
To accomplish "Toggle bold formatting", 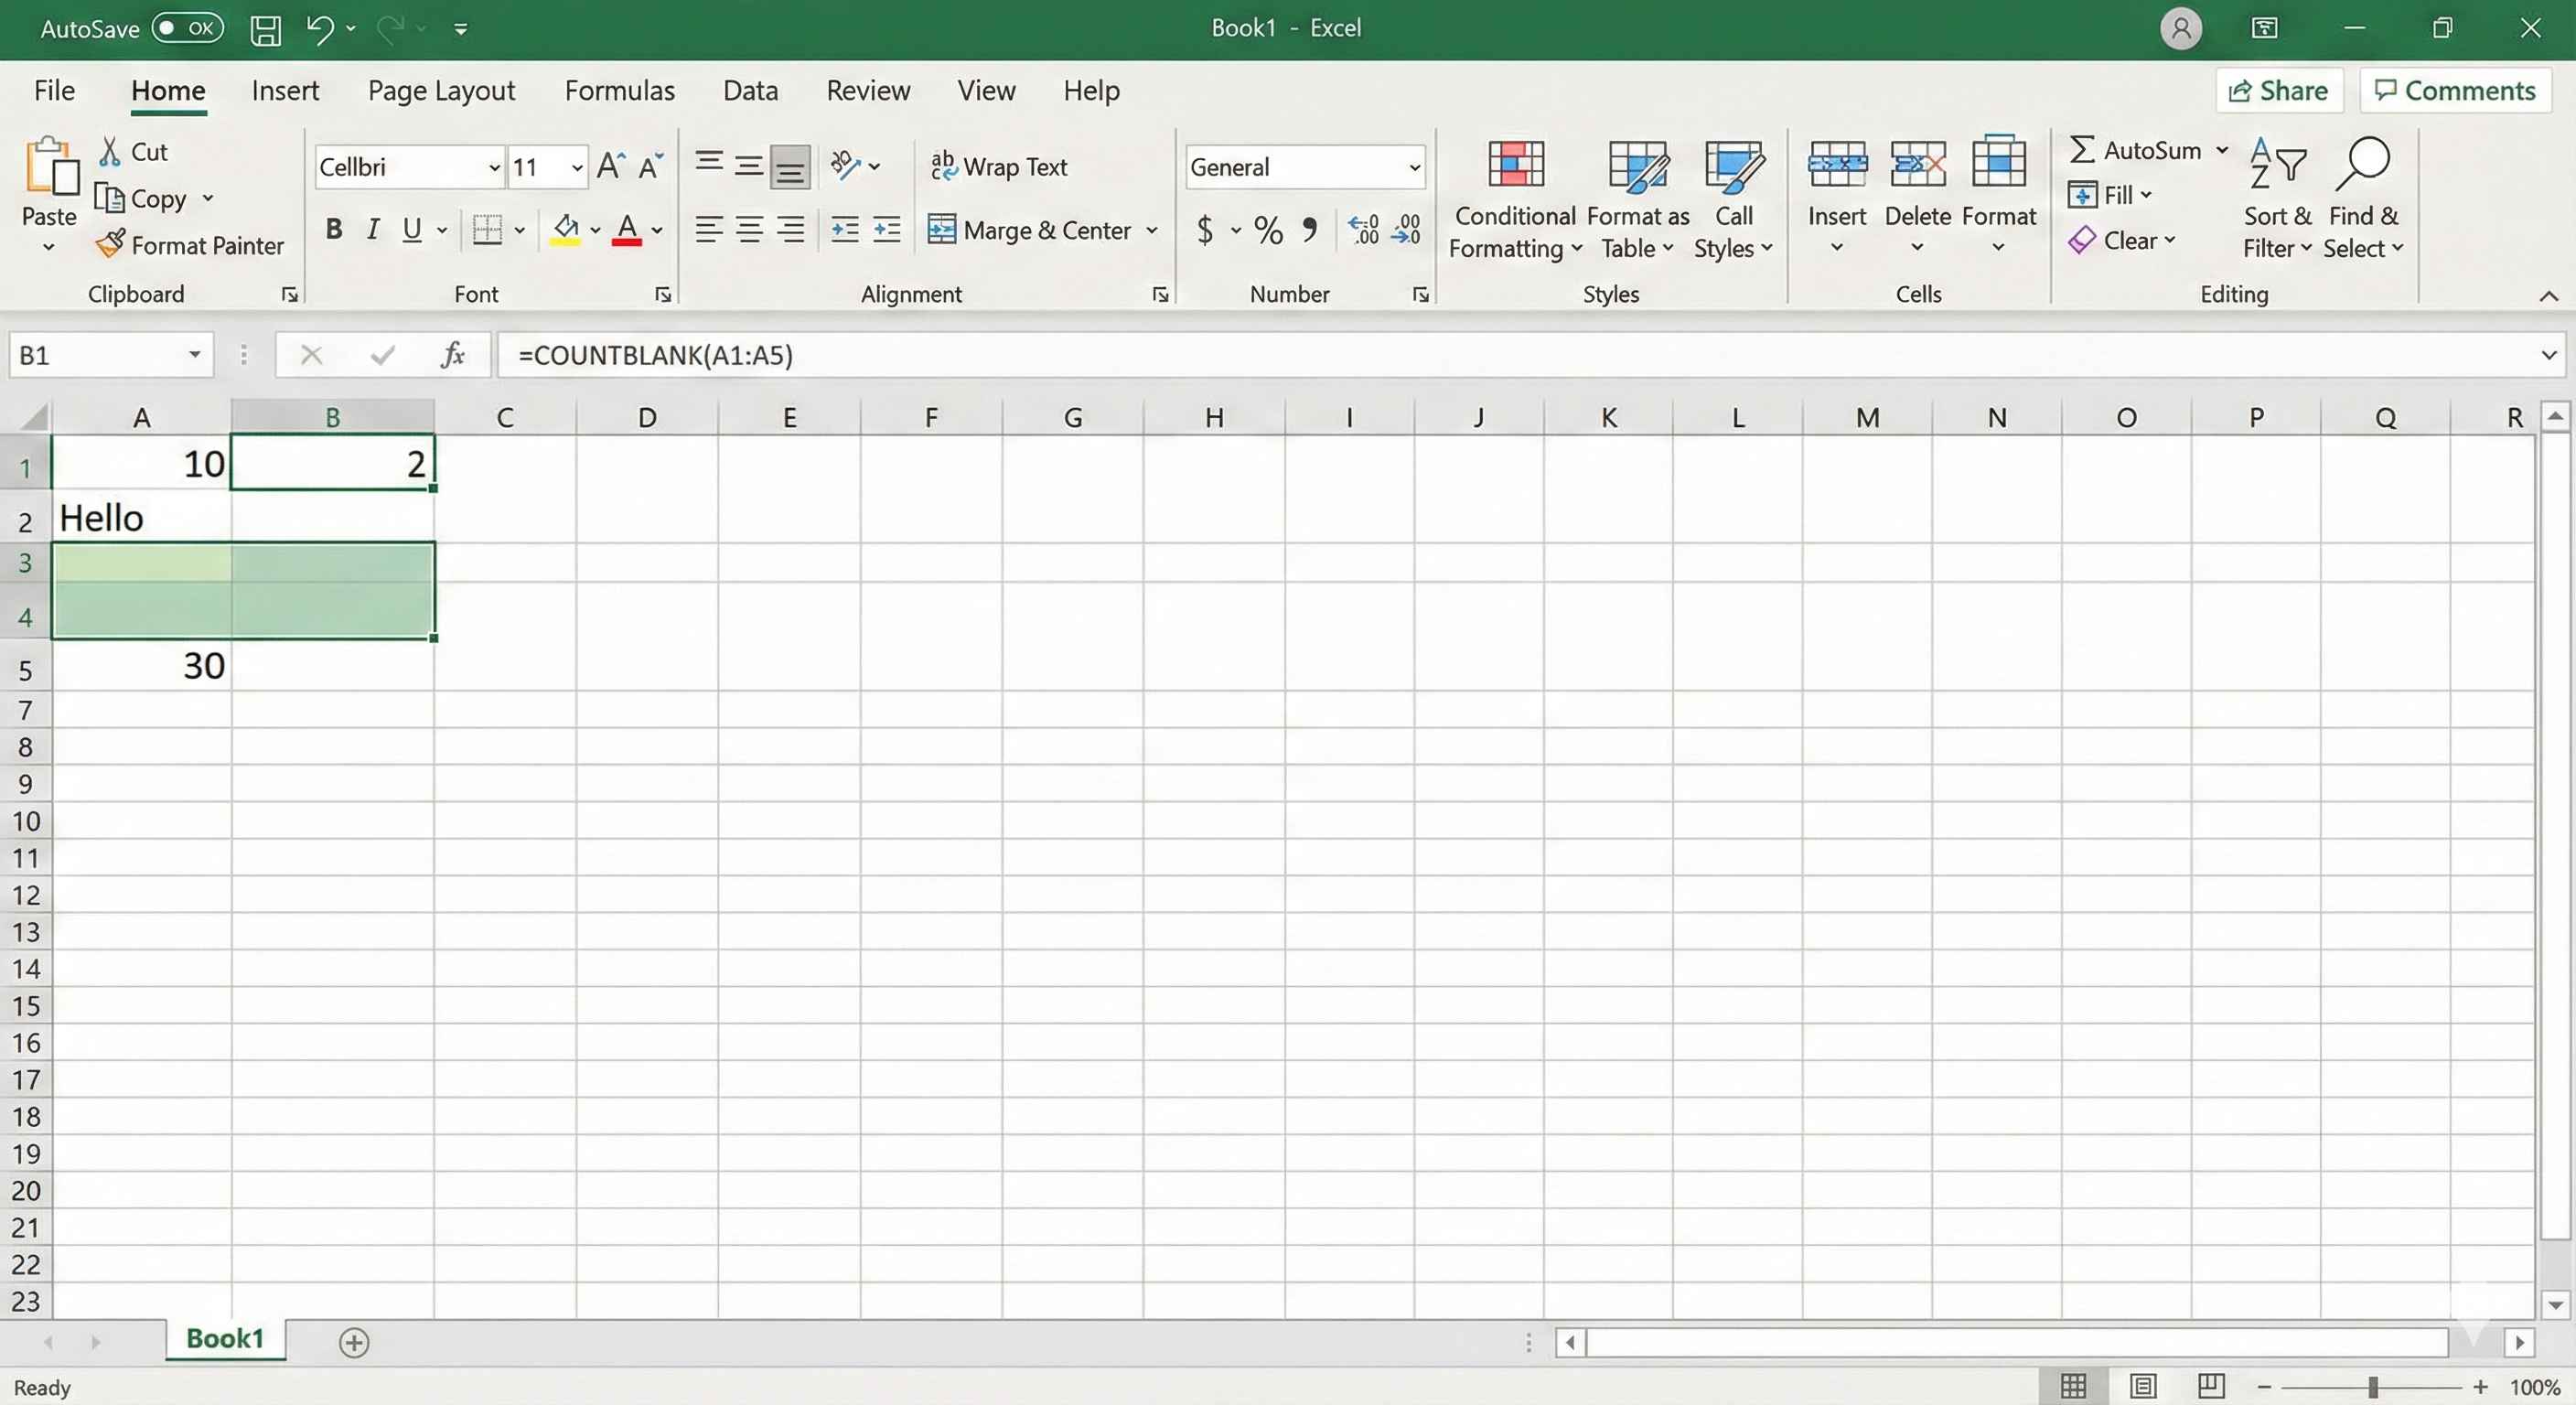I will tap(333, 229).
